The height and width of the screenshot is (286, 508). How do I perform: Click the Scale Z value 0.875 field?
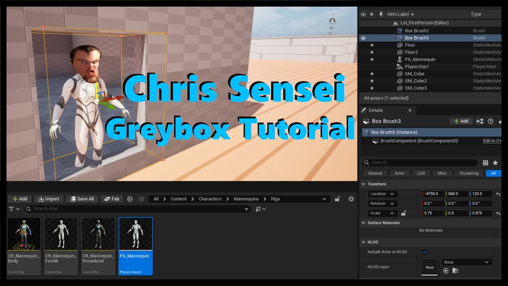[481, 213]
